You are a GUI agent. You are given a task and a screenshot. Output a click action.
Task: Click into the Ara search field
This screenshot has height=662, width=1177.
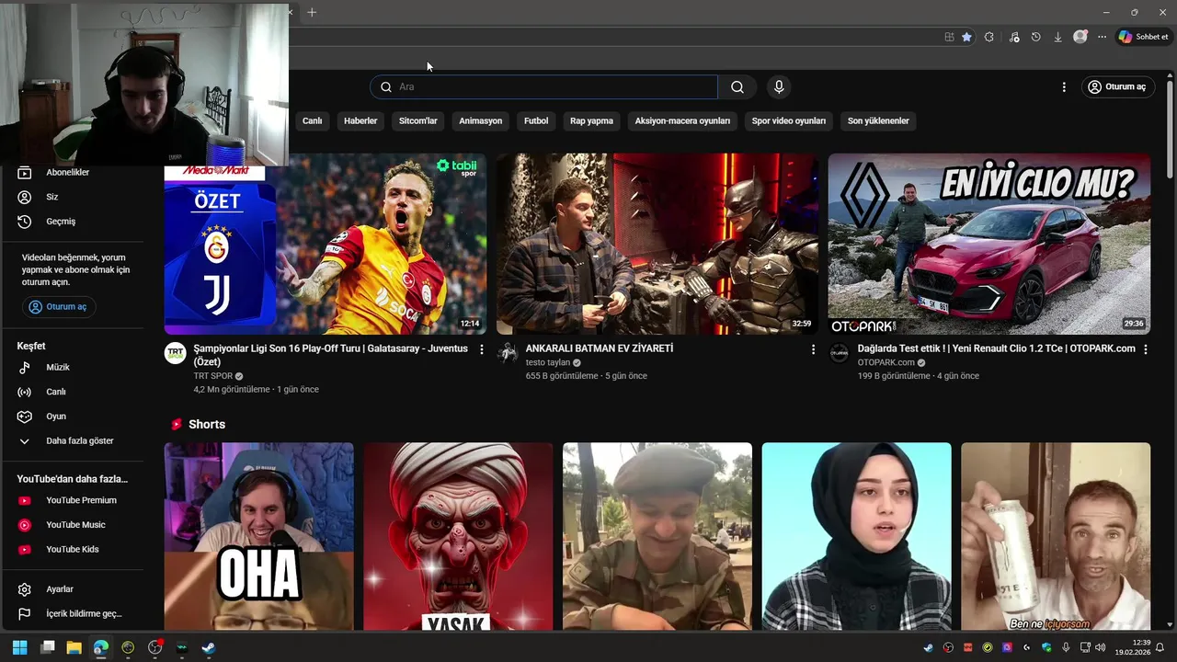tap(544, 86)
